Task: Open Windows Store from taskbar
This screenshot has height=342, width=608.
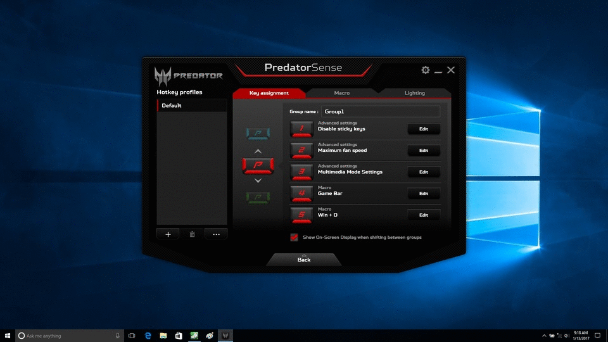Action: point(179,336)
